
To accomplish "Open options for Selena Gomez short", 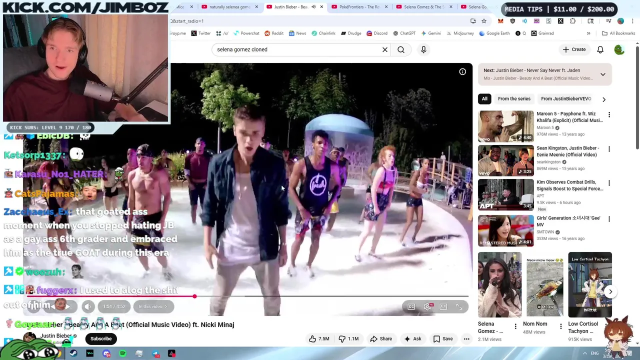I will (515, 326).
